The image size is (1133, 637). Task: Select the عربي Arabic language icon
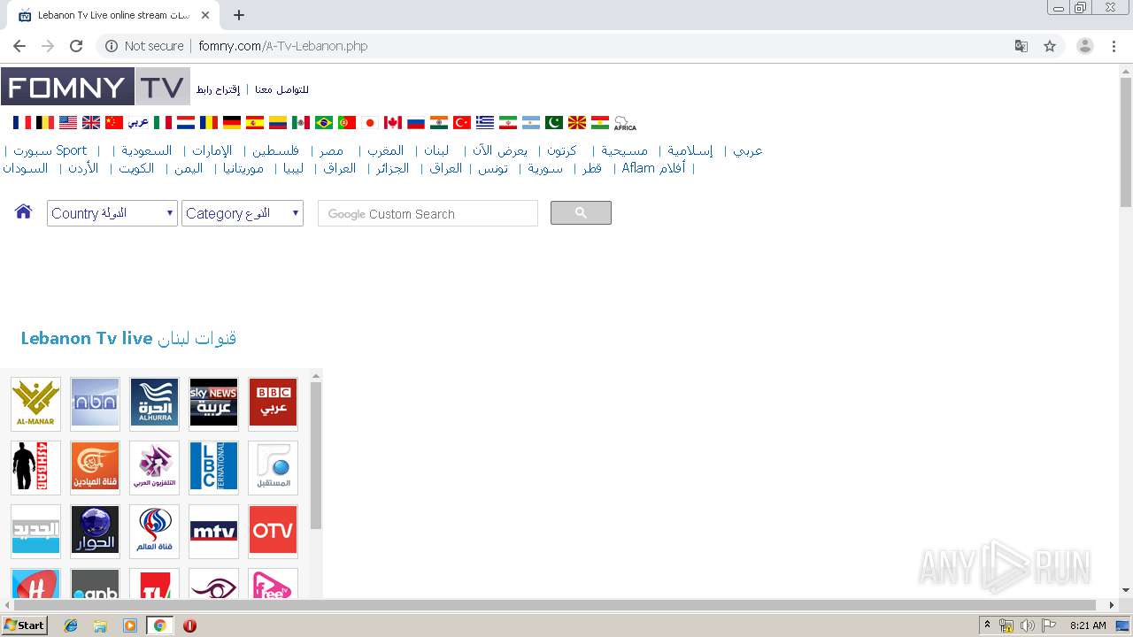click(x=138, y=123)
